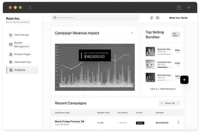Viewport: 201px width, 134px height.
Task: Open Cart Settings in the sidebar
Action: [22, 35]
